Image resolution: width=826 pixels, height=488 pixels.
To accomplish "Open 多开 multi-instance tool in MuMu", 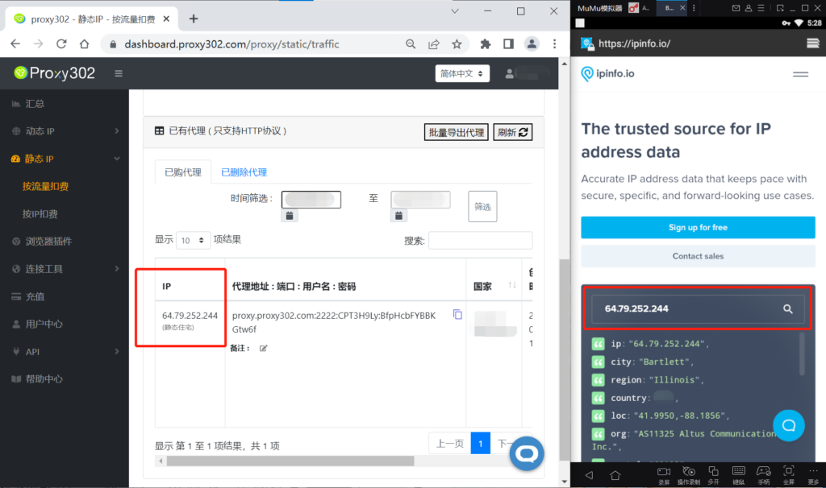I will (713, 475).
